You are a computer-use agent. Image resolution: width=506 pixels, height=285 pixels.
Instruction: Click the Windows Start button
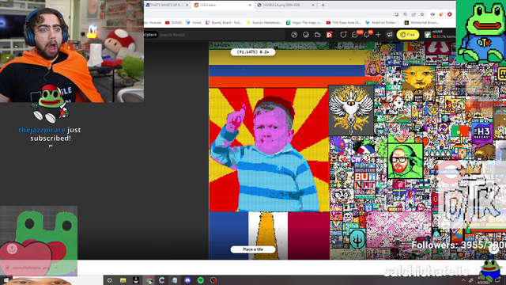pos(6,280)
